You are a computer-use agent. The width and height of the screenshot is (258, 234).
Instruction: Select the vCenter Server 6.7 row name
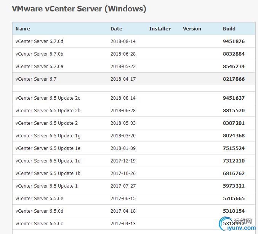[x=36, y=79]
